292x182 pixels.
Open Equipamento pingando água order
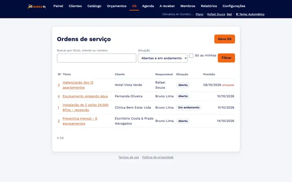click(85, 96)
